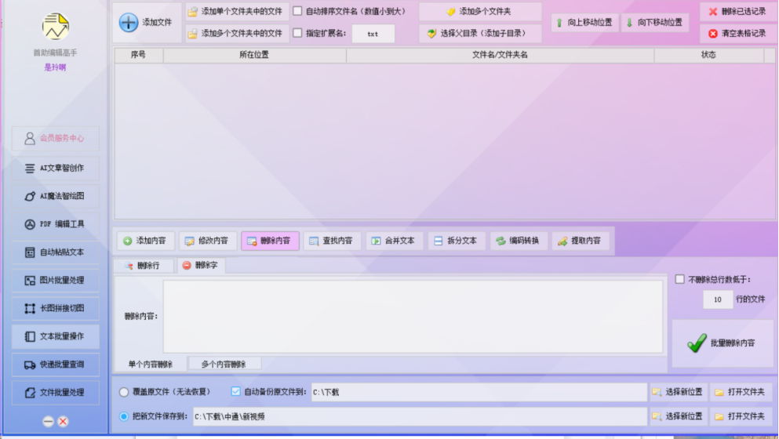Click 选择新位置 beside the backup path

click(x=679, y=392)
